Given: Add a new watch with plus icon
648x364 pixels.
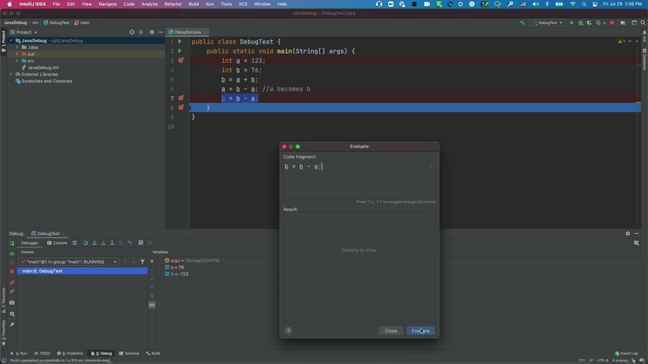Looking at the screenshot, I should 152,261.
